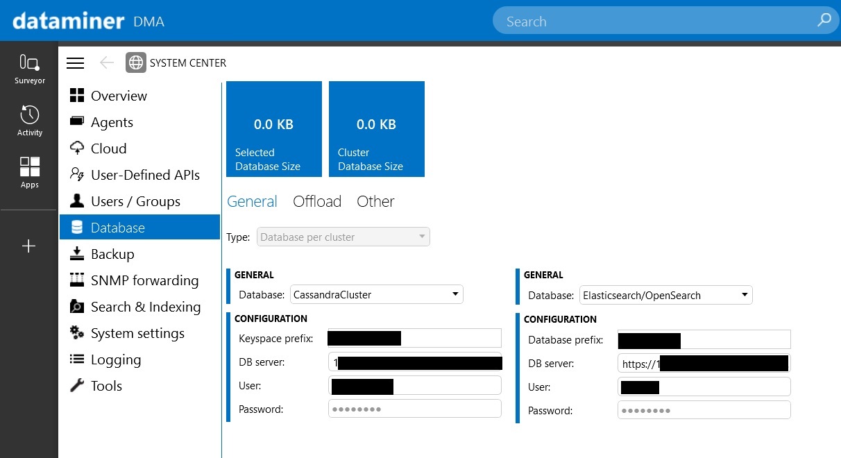Click the User-Defined APIs icon
Viewport: 841px width, 458px height.
[77, 174]
